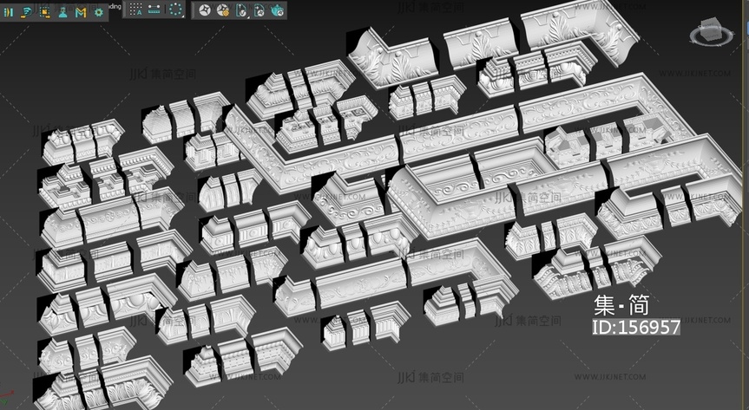749x410 pixels.
Task: Click the teapot render icon
Action: pos(277,10)
